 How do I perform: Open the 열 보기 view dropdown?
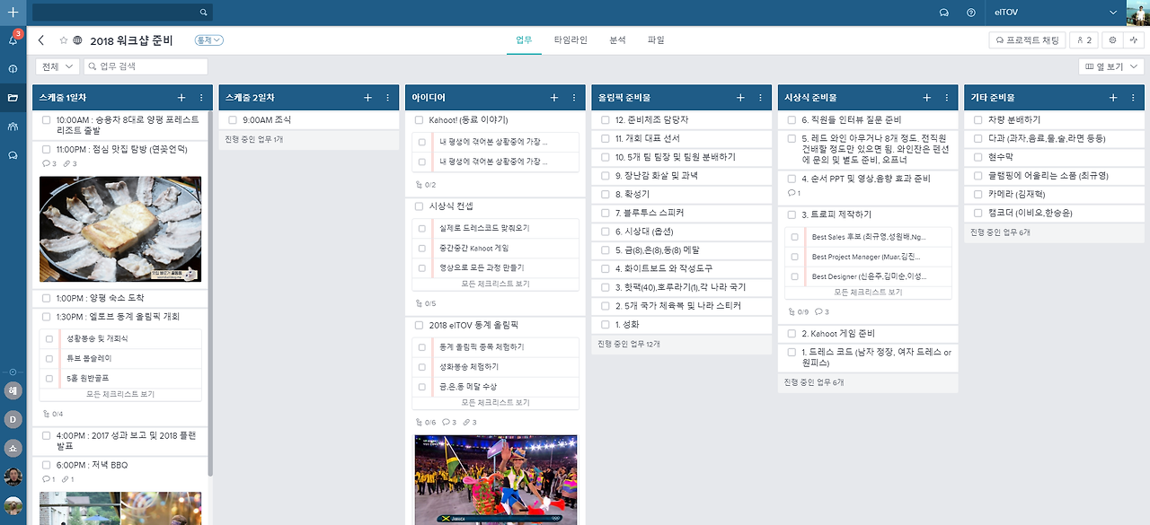click(x=1111, y=66)
